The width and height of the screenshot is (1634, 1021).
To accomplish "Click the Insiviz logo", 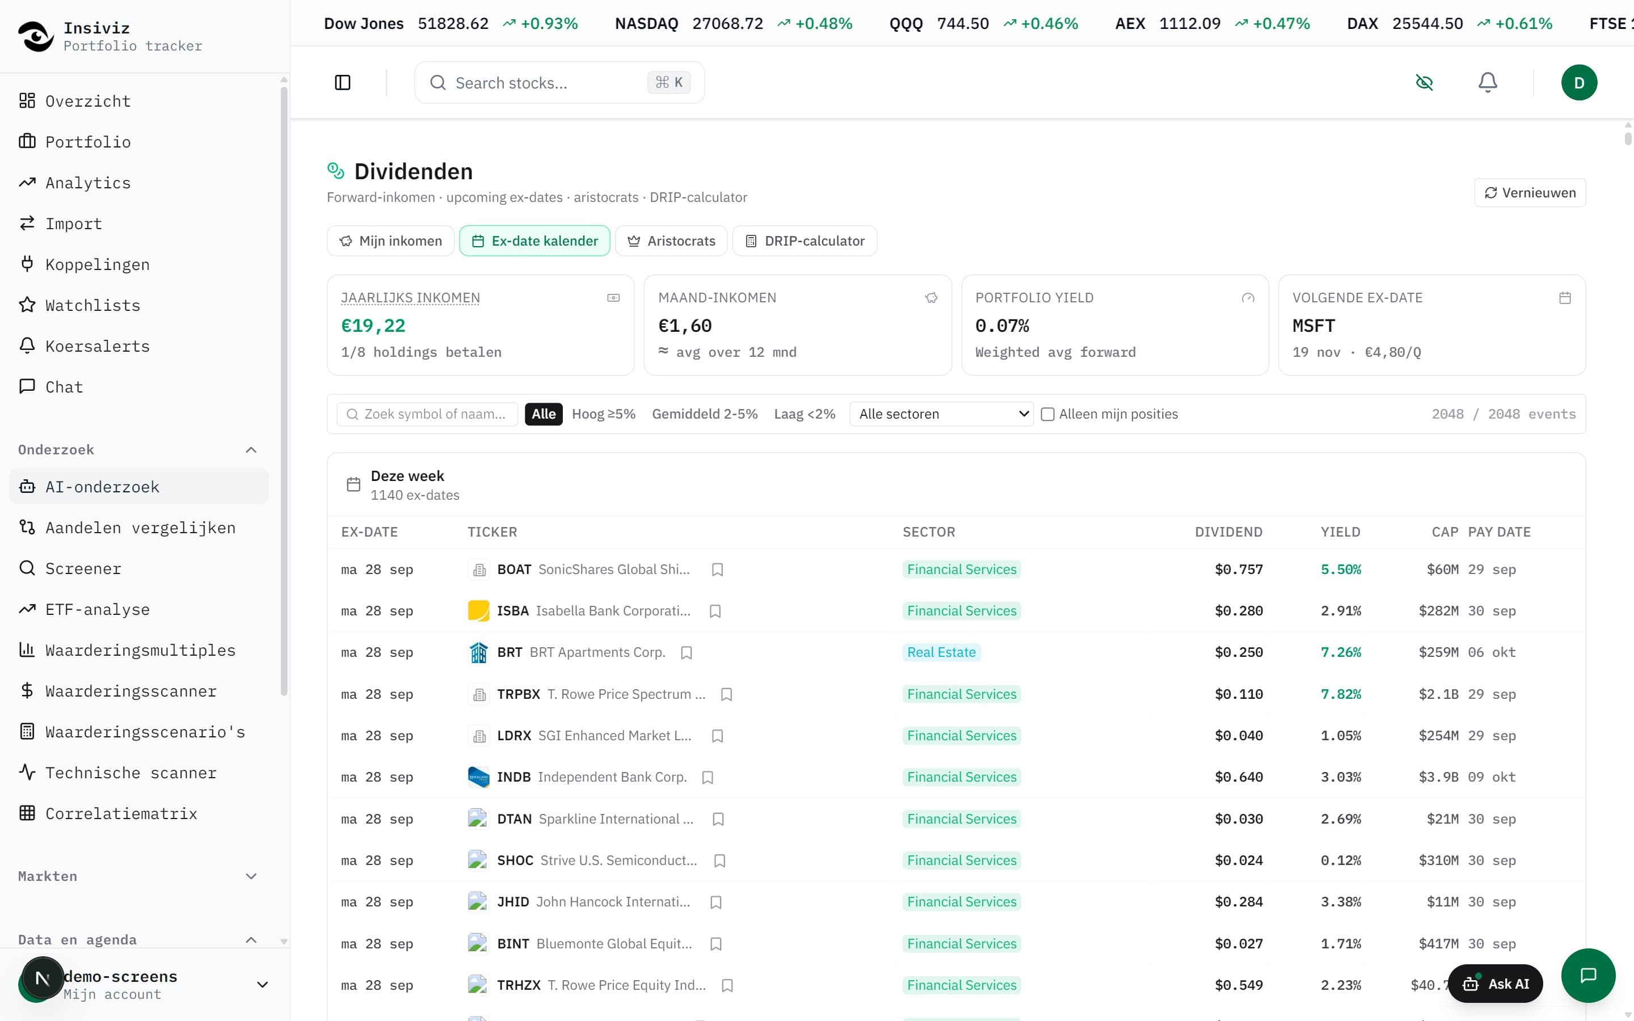I will 35,36.
